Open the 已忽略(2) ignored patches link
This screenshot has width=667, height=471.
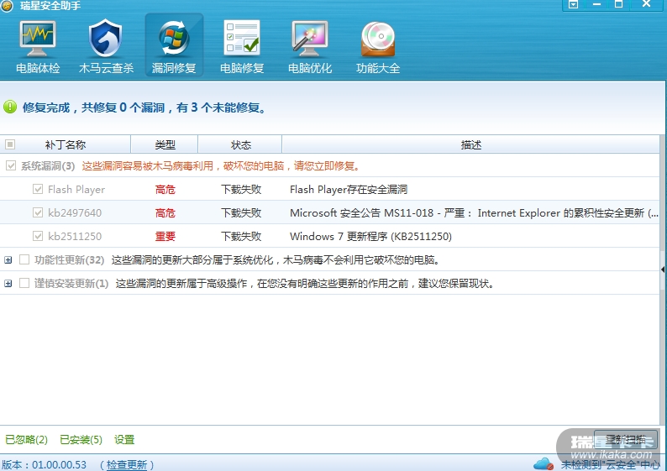click(x=26, y=440)
